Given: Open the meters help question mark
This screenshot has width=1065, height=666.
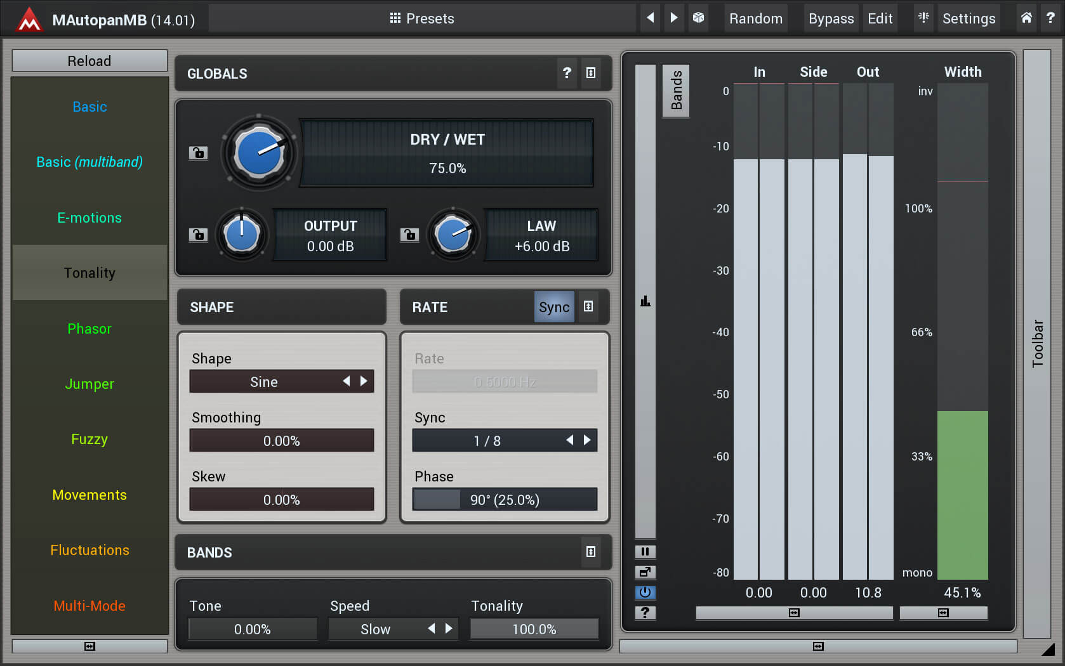Looking at the screenshot, I should (x=645, y=612).
